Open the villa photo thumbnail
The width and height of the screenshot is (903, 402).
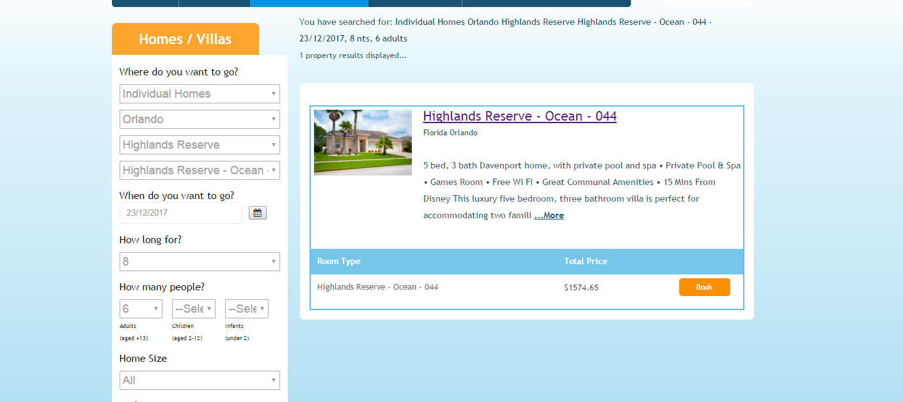[x=363, y=142]
